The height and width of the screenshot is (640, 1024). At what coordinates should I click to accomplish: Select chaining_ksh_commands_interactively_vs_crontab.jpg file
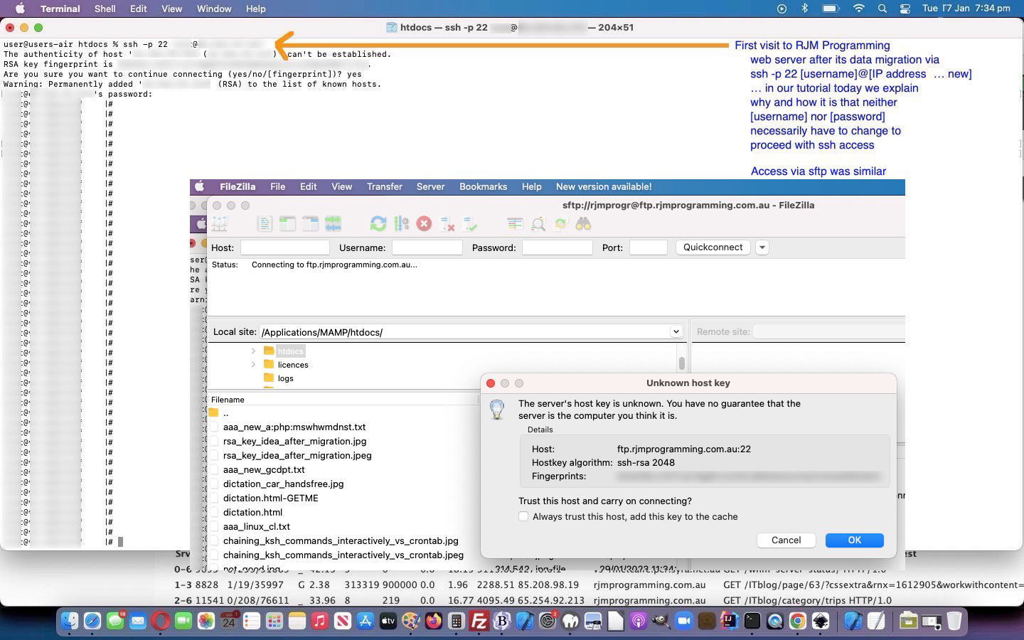341,540
